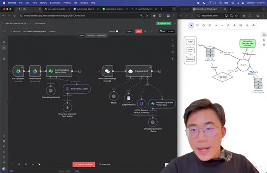Open n8n workflow more options menu

(x=152, y=31)
